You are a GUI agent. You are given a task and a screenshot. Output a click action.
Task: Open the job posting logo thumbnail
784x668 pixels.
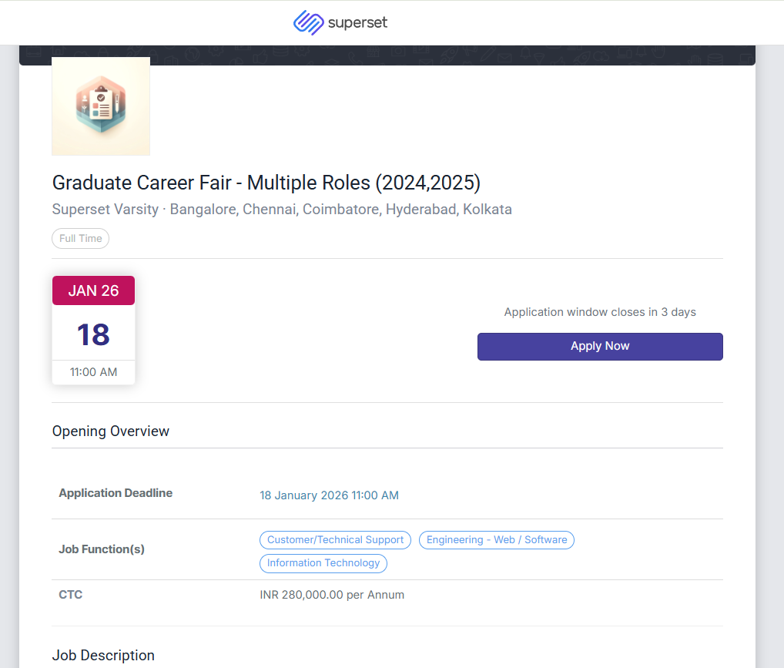(101, 106)
